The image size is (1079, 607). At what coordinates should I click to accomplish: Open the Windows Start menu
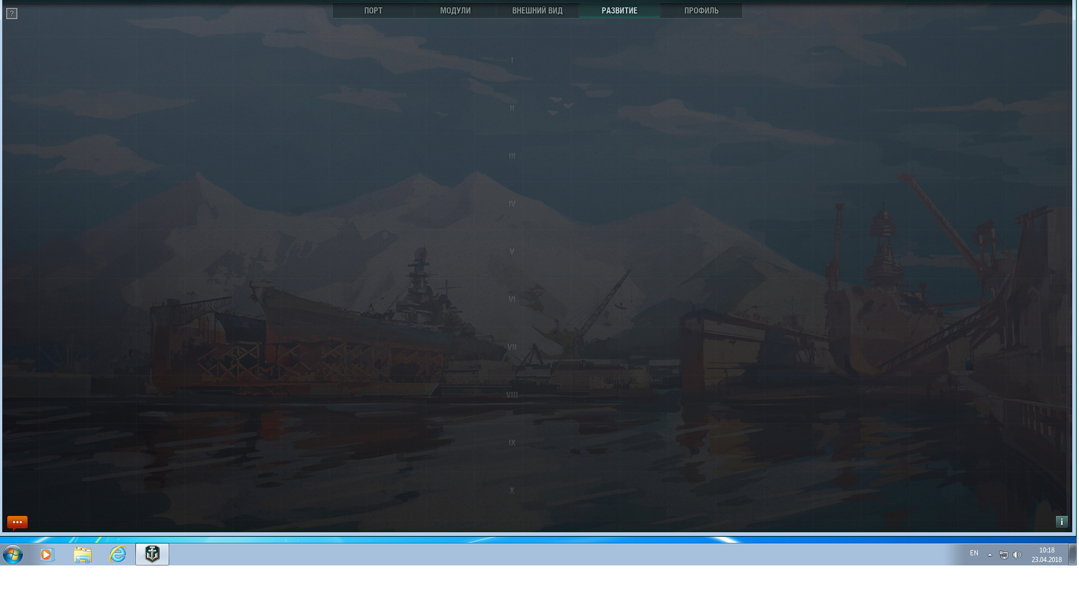click(x=13, y=555)
